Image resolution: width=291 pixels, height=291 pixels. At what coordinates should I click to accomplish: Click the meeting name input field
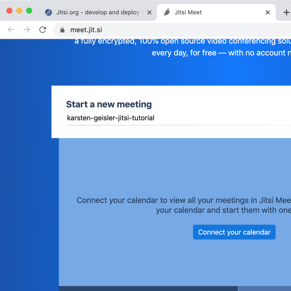[x=178, y=118]
